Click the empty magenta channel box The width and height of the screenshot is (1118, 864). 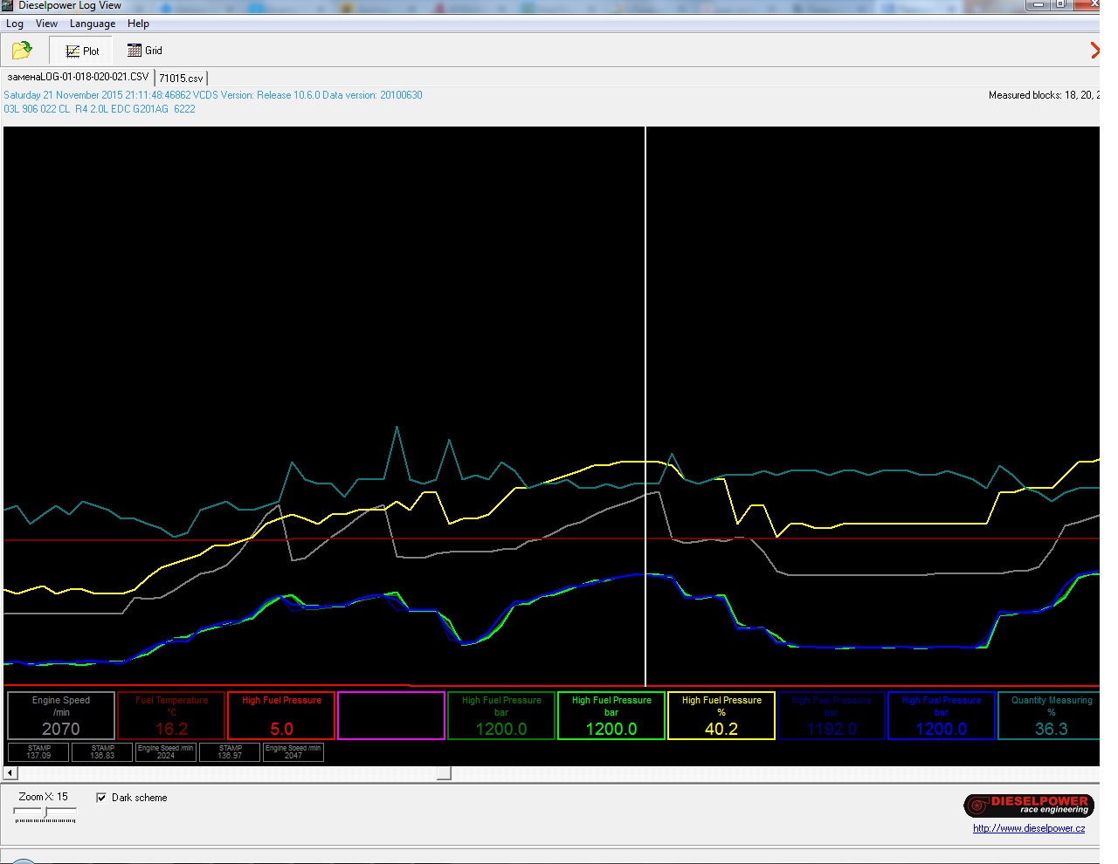coord(391,716)
